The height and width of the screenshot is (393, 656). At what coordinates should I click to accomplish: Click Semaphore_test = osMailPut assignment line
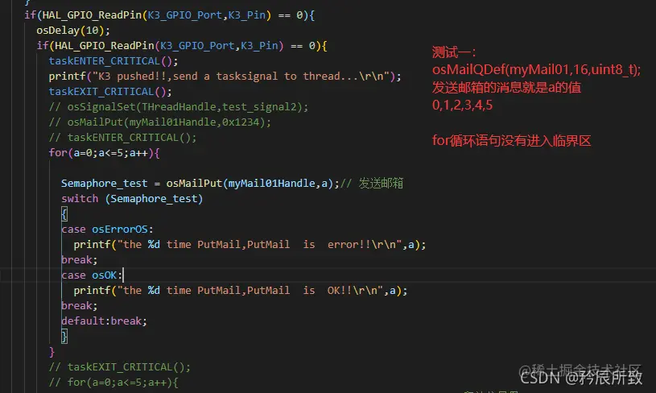(x=200, y=184)
